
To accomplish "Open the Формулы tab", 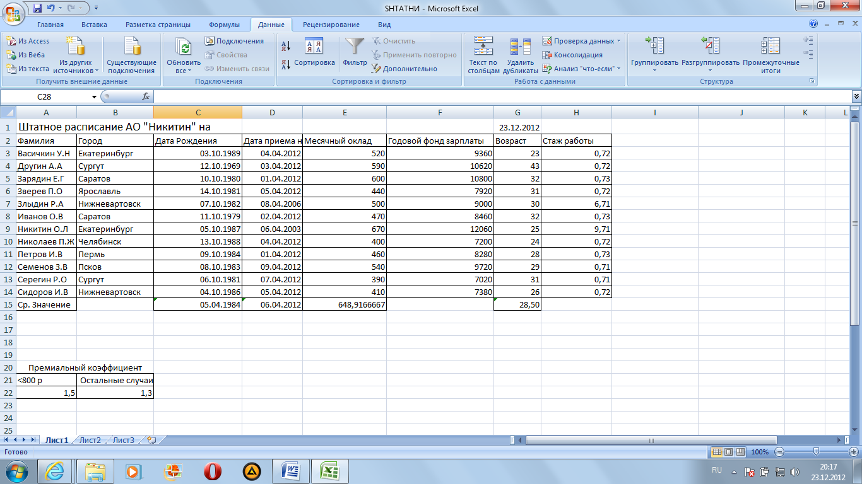I will [224, 25].
